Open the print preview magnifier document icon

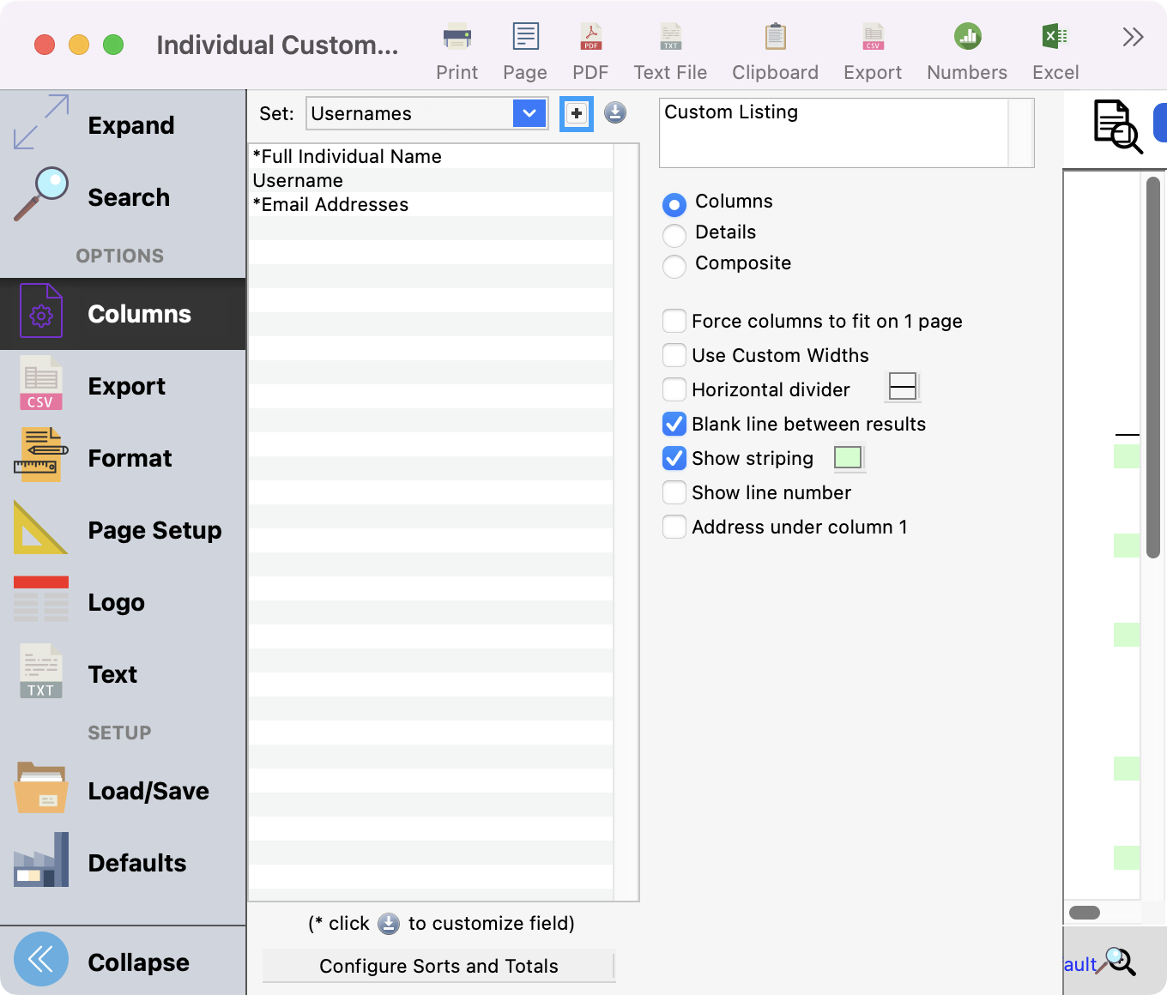pyautogui.click(x=1116, y=126)
